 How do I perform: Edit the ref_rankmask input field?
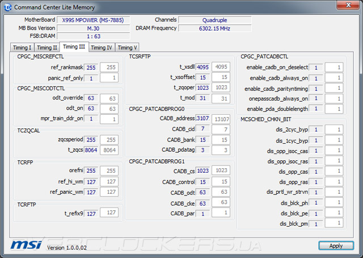[x=109, y=67]
